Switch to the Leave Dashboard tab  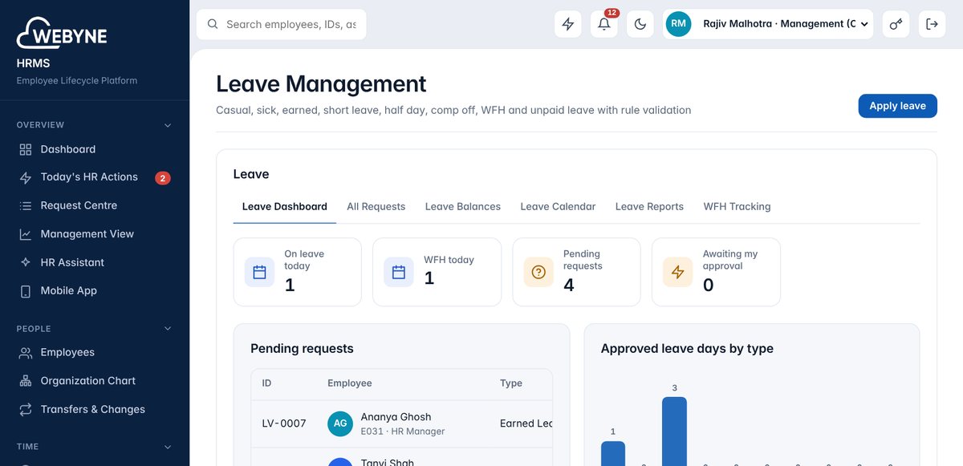point(284,207)
